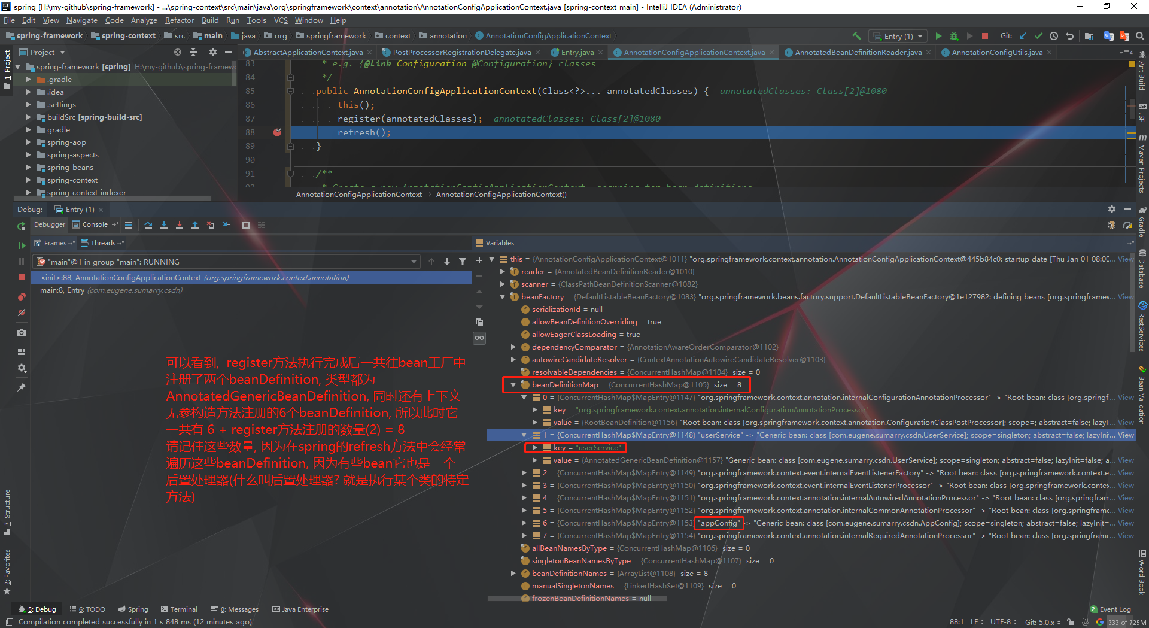Image resolution: width=1149 pixels, height=628 pixels.
Task: Click View link on the this variable row
Action: (1125, 259)
